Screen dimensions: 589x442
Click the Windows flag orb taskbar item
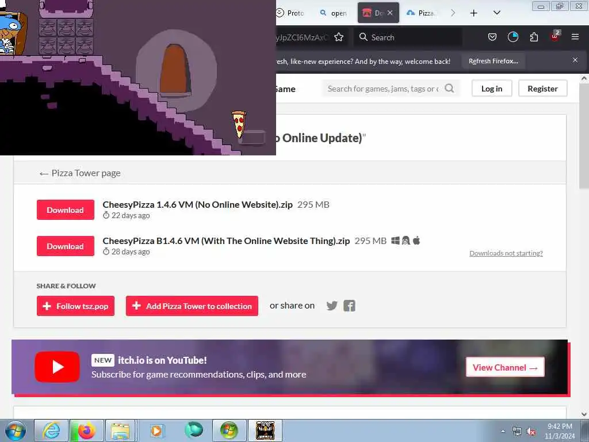point(229,430)
